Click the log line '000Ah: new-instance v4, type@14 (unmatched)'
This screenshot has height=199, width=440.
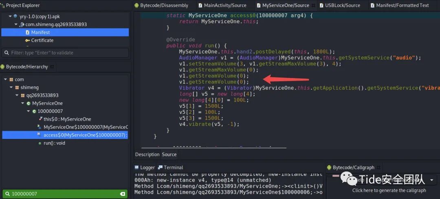point(203,180)
